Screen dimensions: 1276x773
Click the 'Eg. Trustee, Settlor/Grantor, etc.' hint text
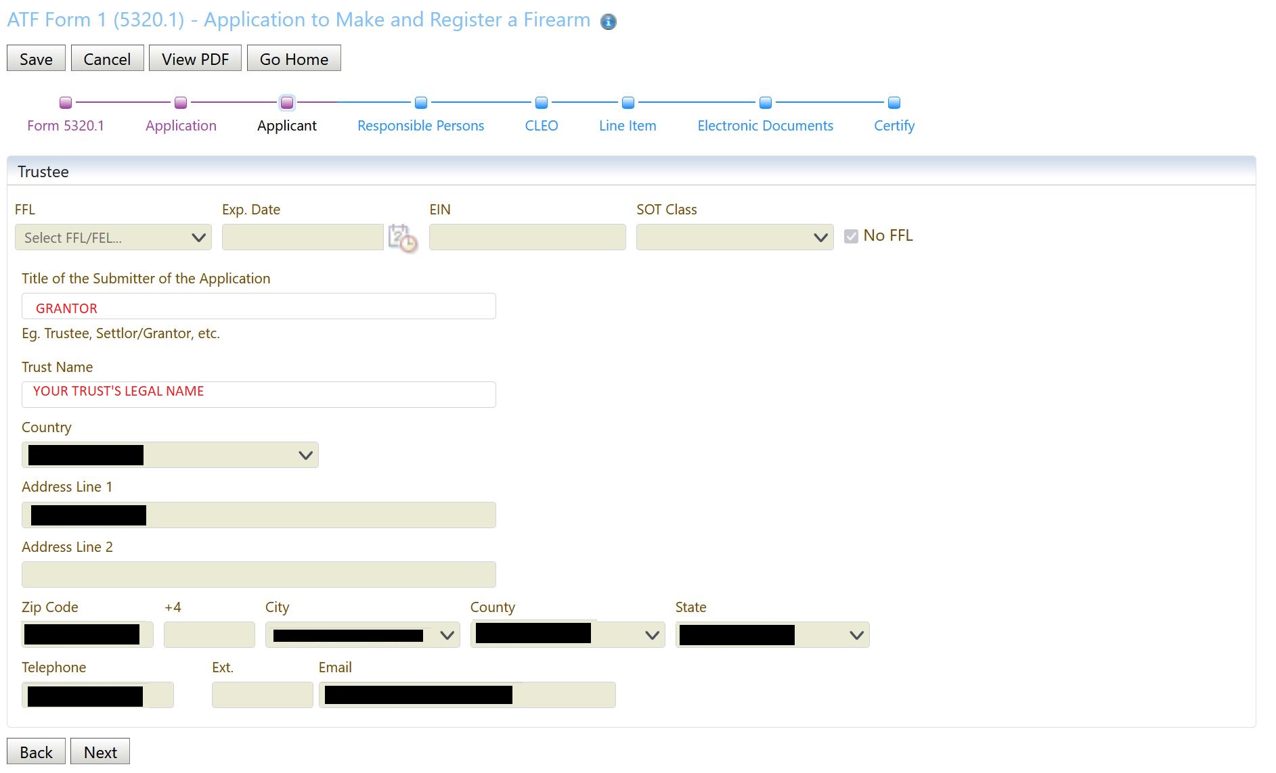click(120, 333)
